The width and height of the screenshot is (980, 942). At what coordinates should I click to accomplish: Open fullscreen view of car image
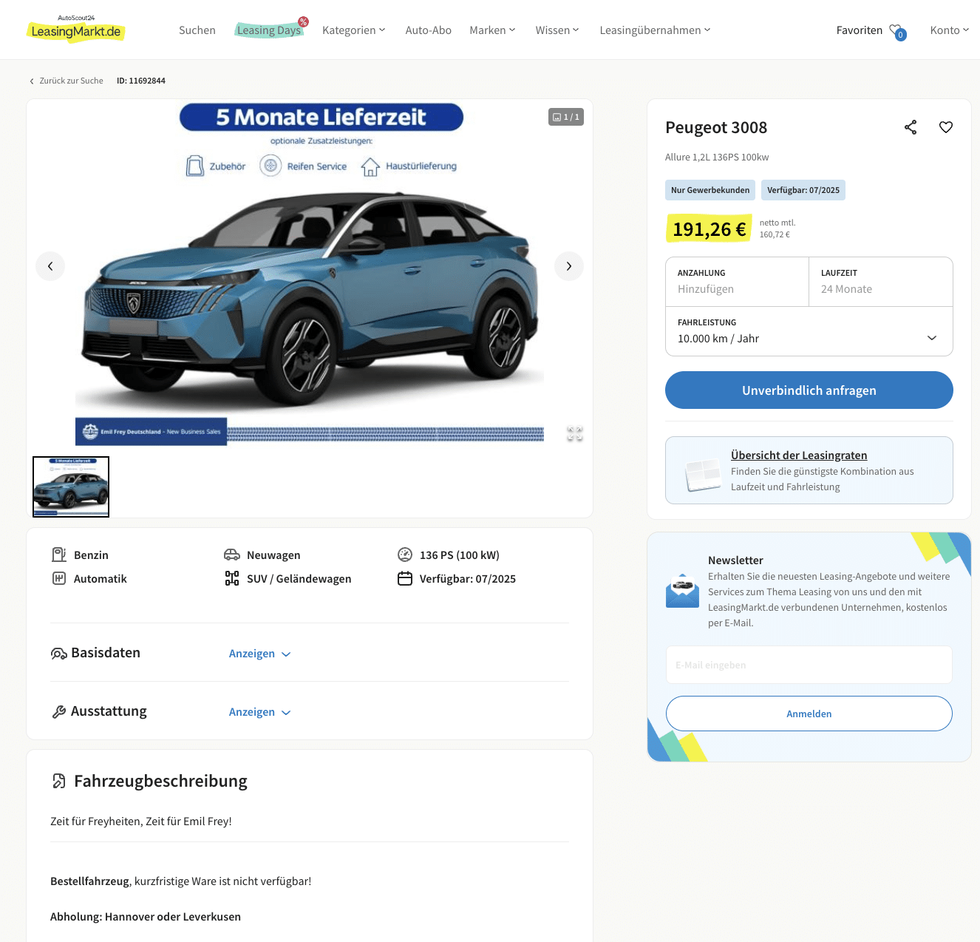575,434
